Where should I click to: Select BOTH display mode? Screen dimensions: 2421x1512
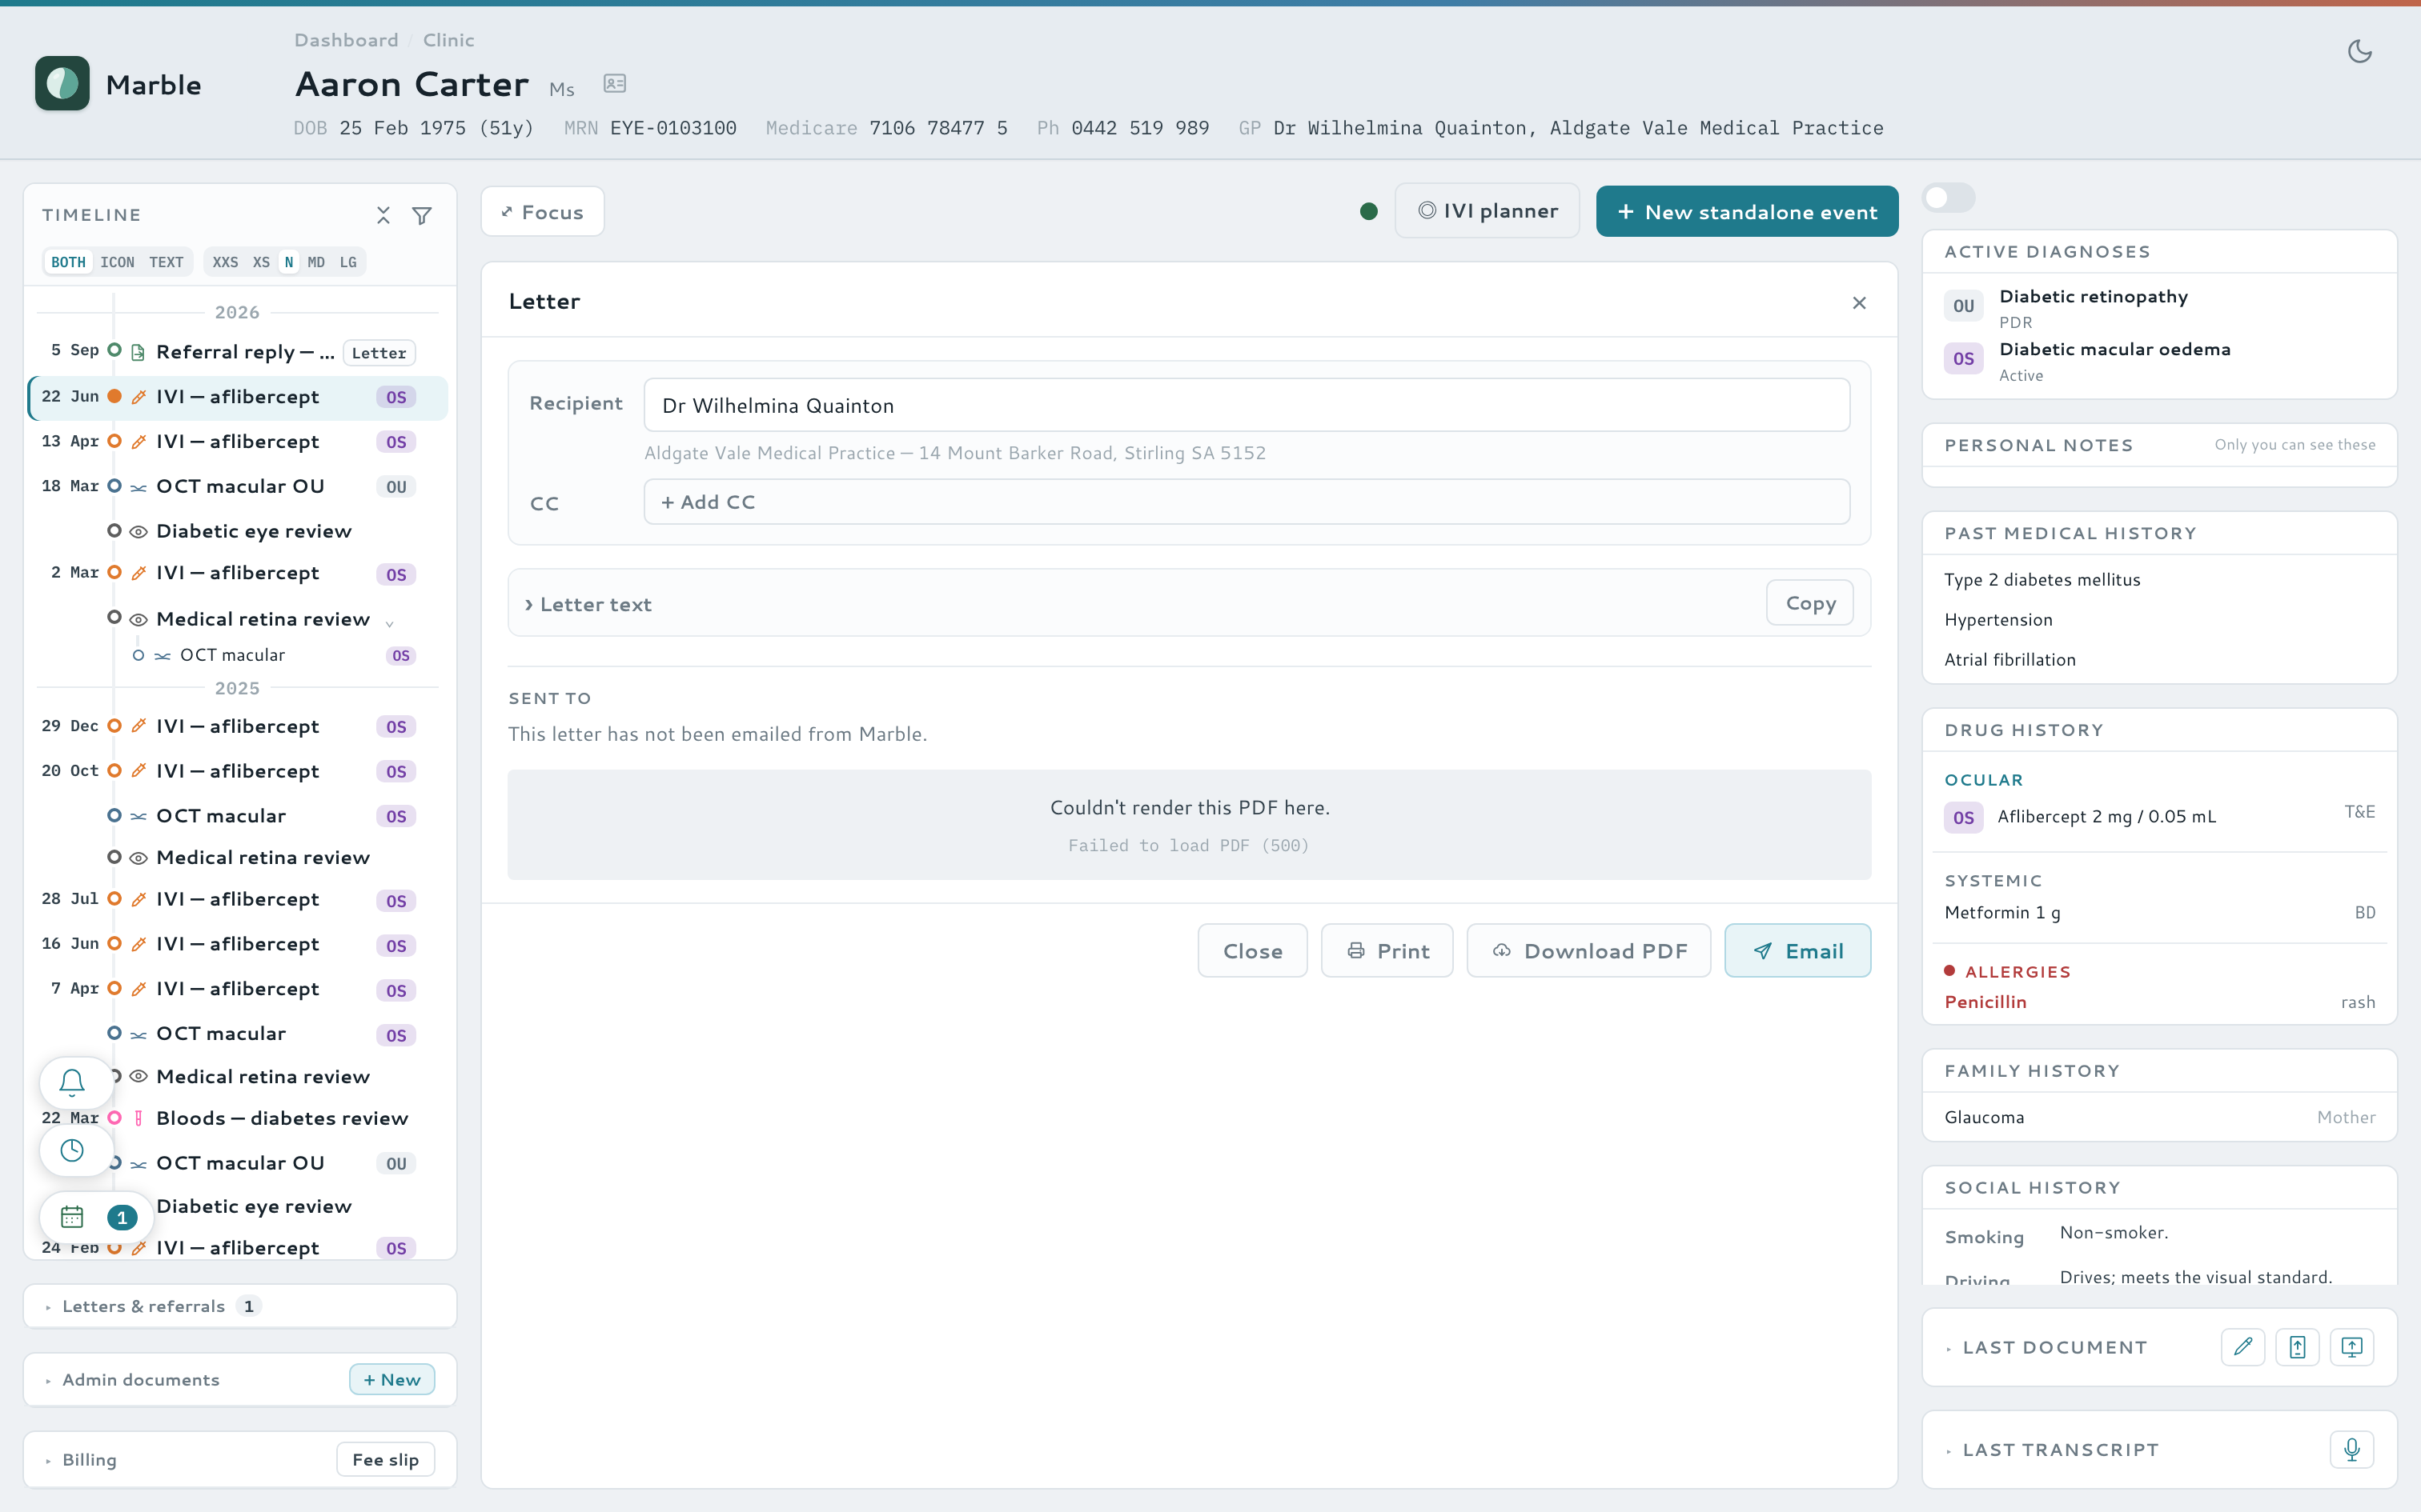tap(68, 262)
